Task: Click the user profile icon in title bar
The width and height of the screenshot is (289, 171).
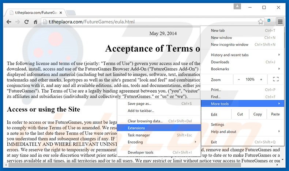Action: click(x=237, y=6)
